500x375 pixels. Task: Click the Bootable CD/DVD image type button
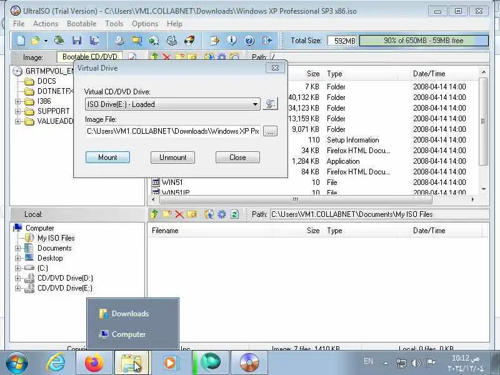pyautogui.click(x=90, y=57)
